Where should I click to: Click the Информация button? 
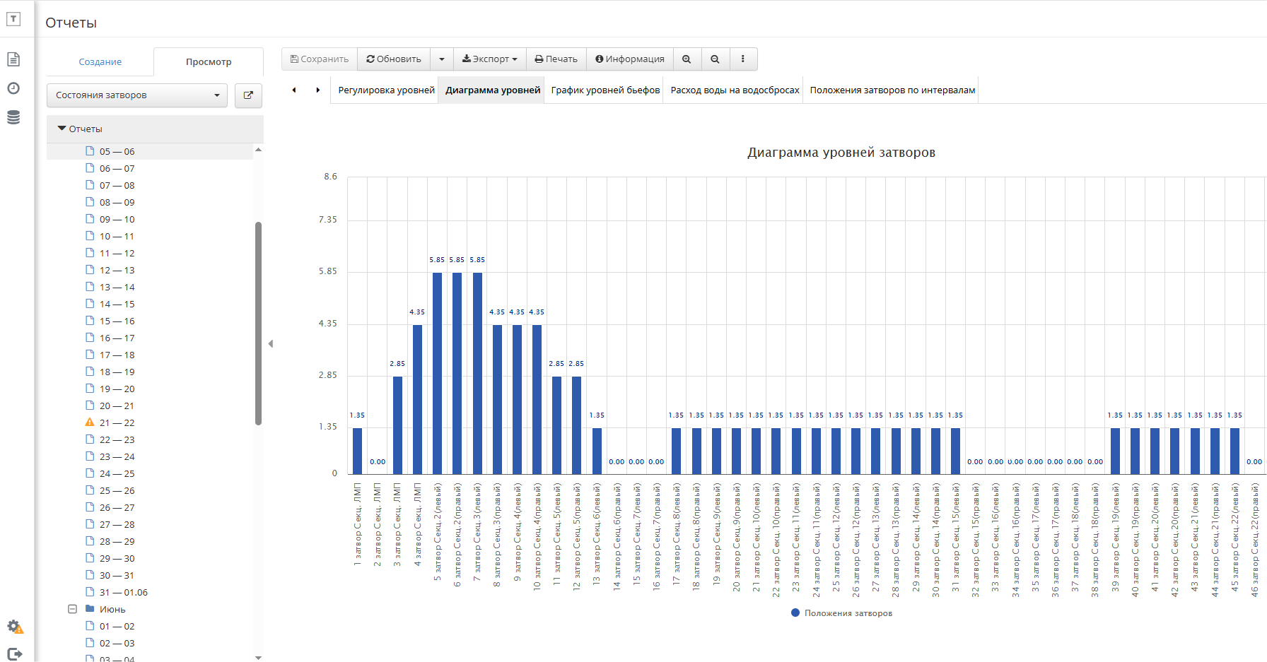coord(630,59)
